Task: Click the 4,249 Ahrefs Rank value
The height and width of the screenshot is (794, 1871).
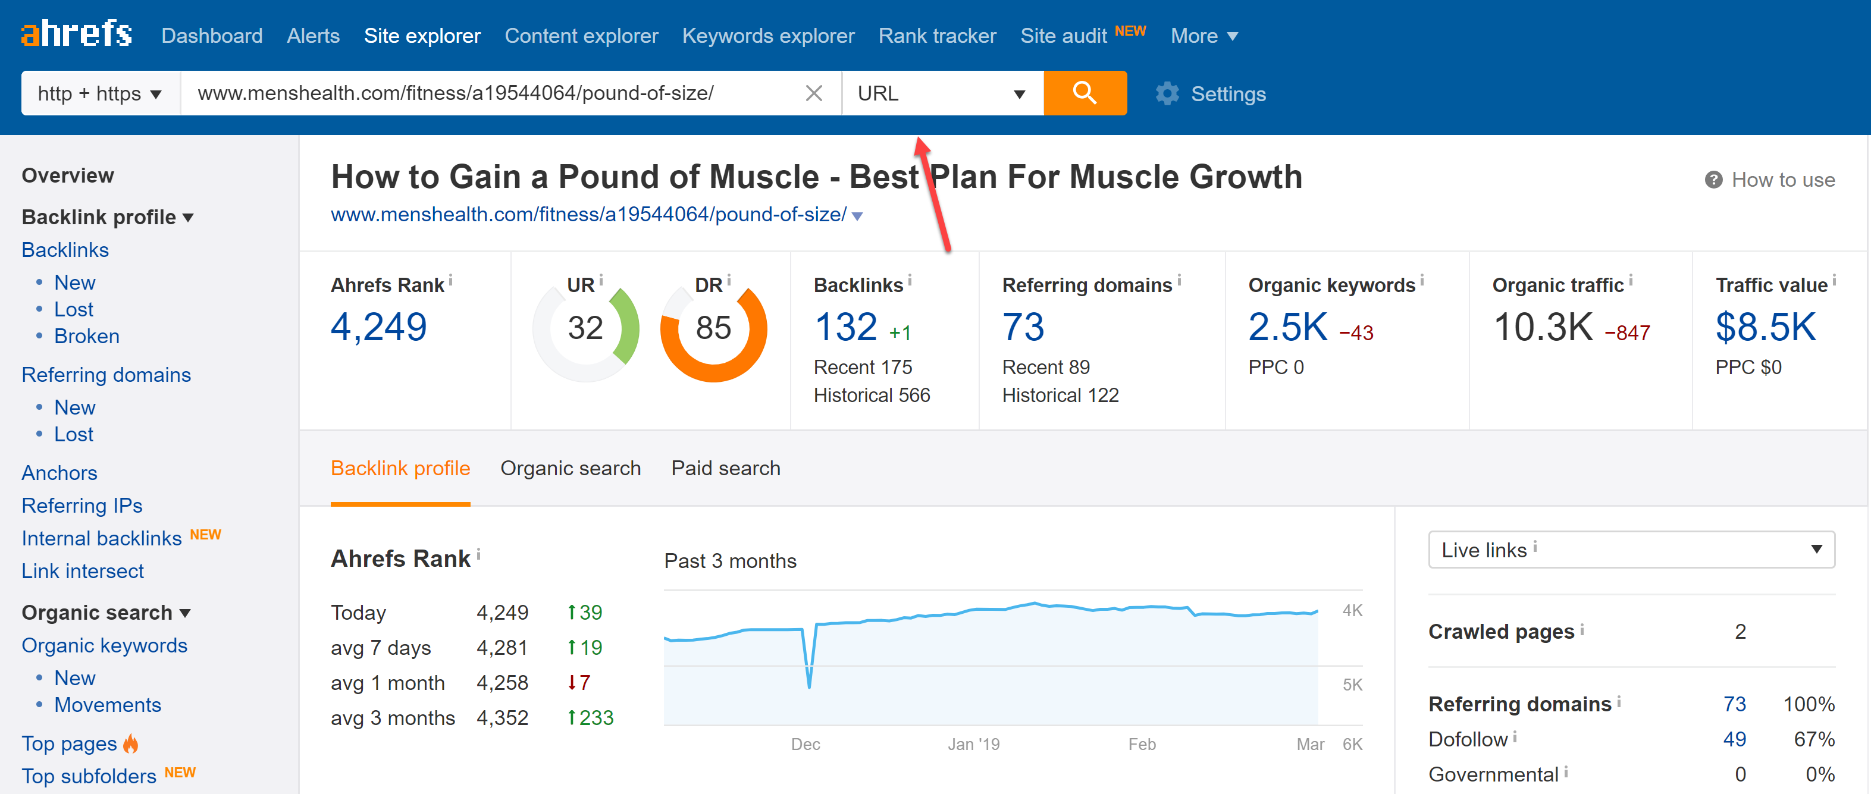Action: (378, 327)
